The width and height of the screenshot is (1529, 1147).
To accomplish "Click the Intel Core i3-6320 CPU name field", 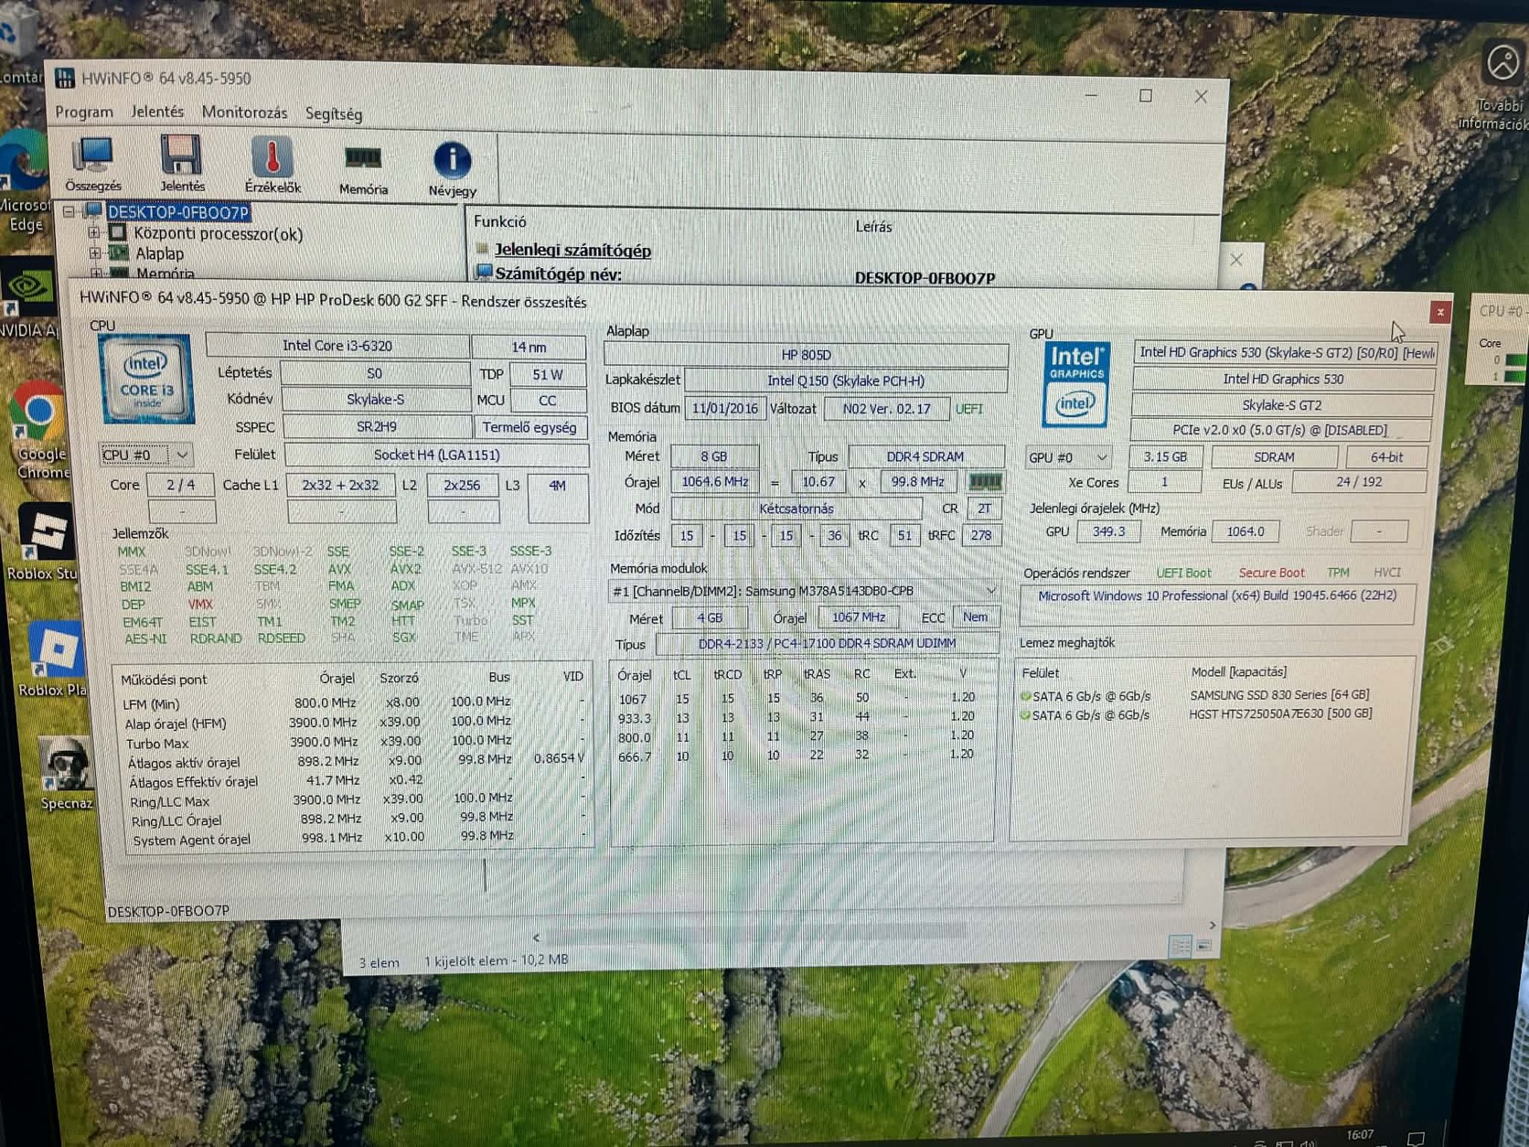I will [337, 346].
